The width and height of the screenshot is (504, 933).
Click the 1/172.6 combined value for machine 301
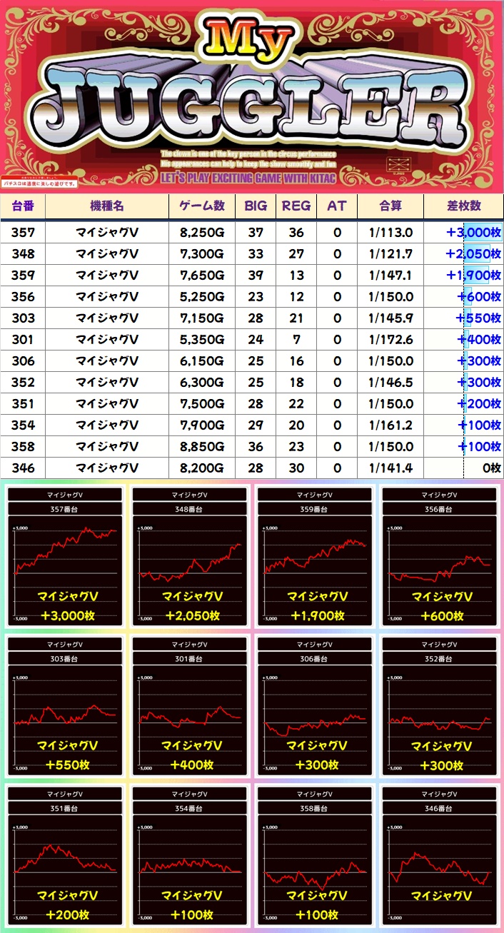390,340
